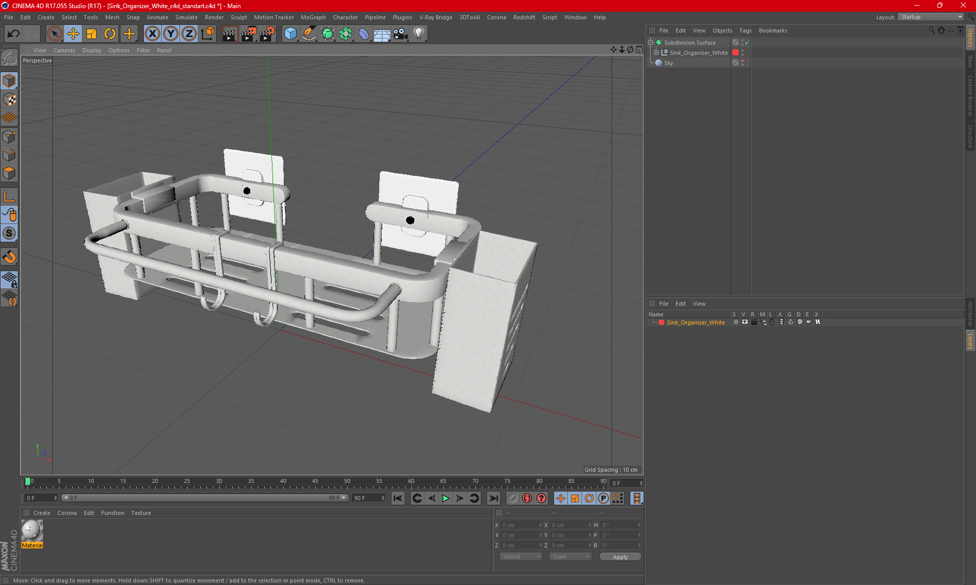The image size is (976, 585).
Task: Open the Scale mode dropdown
Action: [570, 557]
